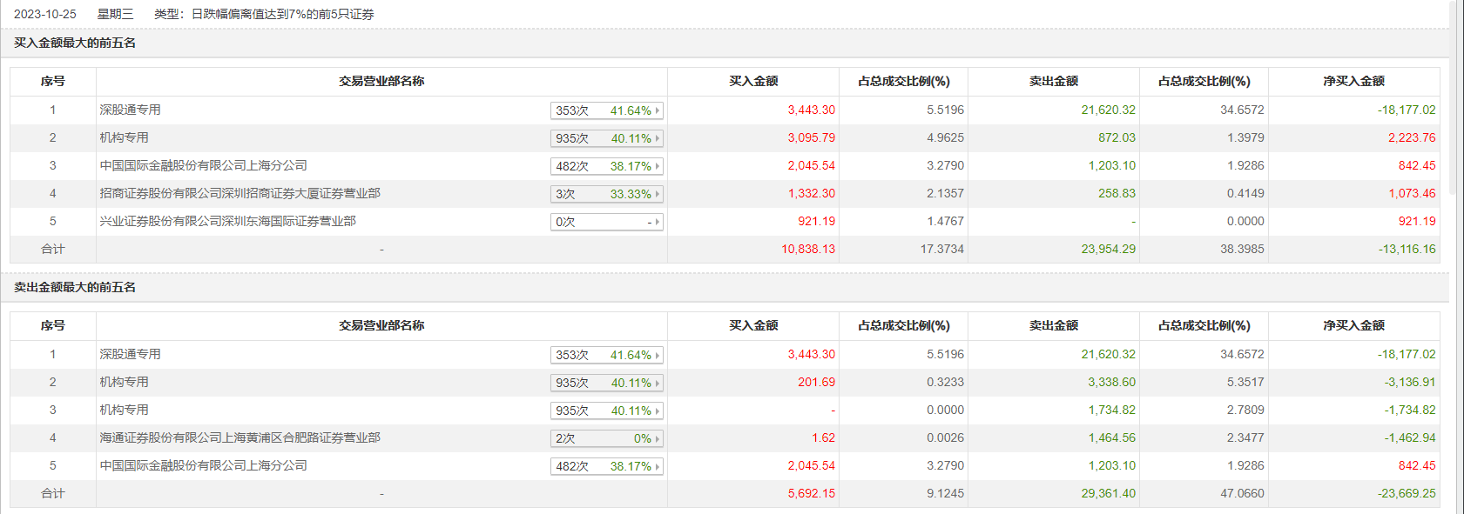Click the 买入金额最大的前五名 section title
Image resolution: width=1464 pixels, height=514 pixels.
pyautogui.click(x=75, y=43)
